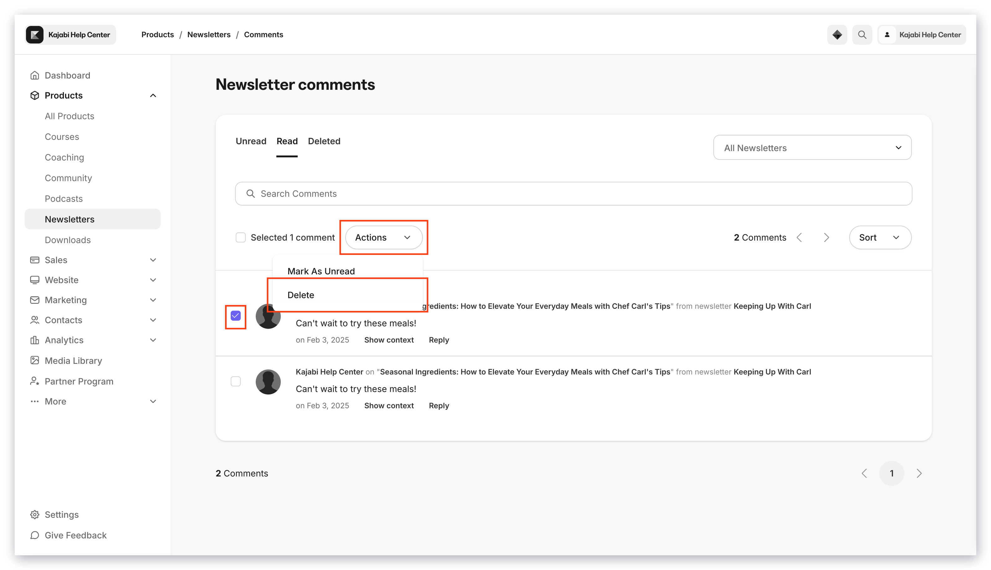991x570 pixels.
Task: Click the Sales card icon
Action: point(34,260)
